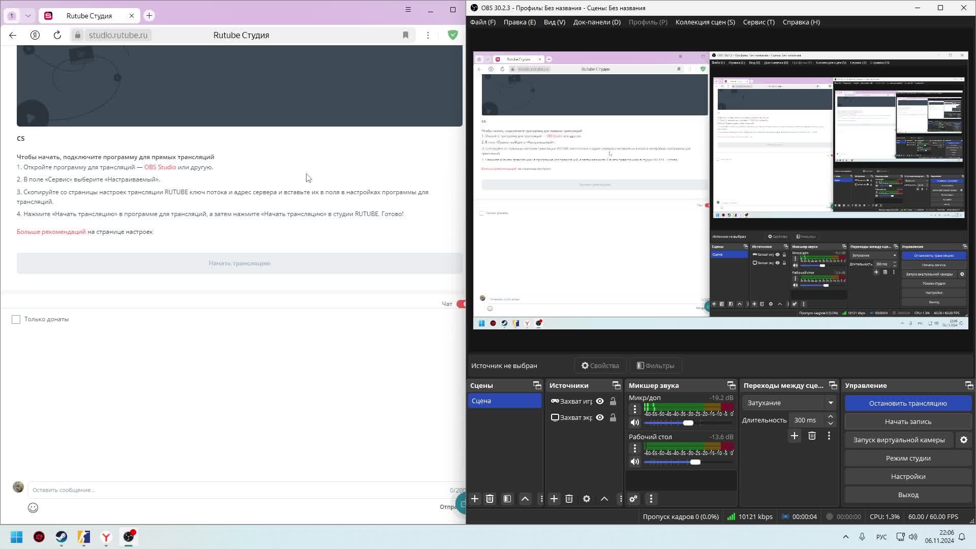
Task: Open transition properties three-dot menu
Action: pos(829,436)
